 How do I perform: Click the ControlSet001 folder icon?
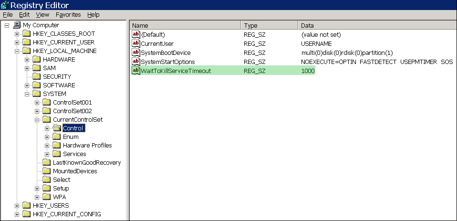coord(46,102)
